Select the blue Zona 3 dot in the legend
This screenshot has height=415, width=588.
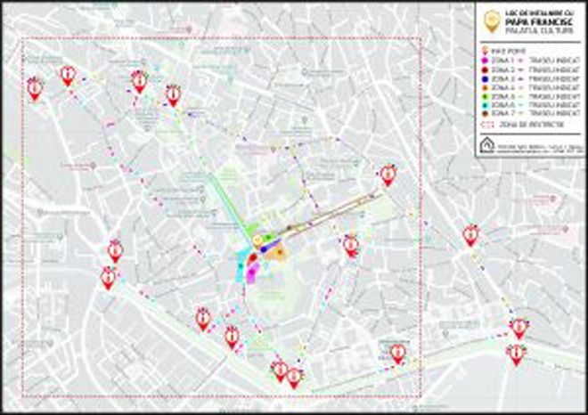click(485, 80)
